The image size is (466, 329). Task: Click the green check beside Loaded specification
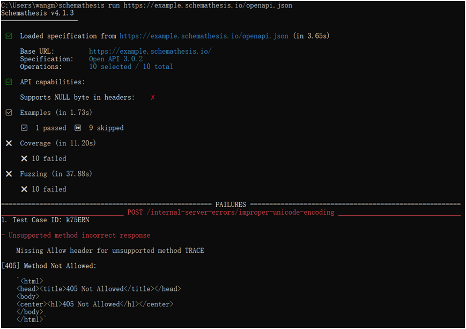(9, 36)
